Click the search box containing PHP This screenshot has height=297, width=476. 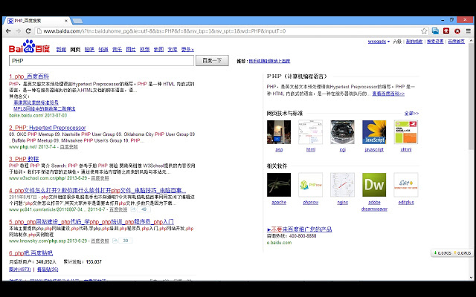click(x=101, y=61)
